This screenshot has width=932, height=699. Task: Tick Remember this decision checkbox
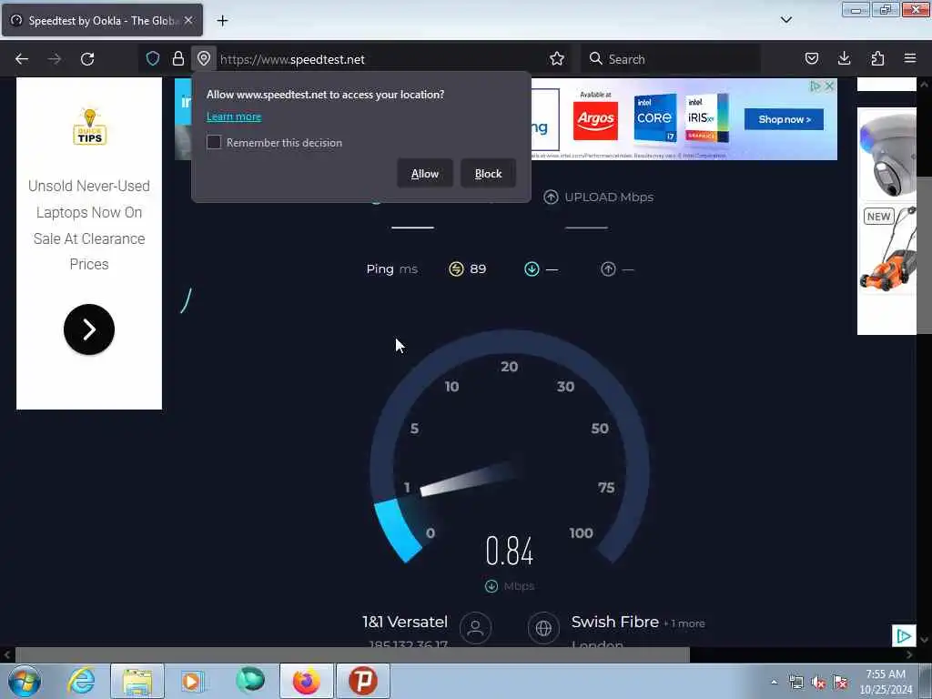(214, 143)
